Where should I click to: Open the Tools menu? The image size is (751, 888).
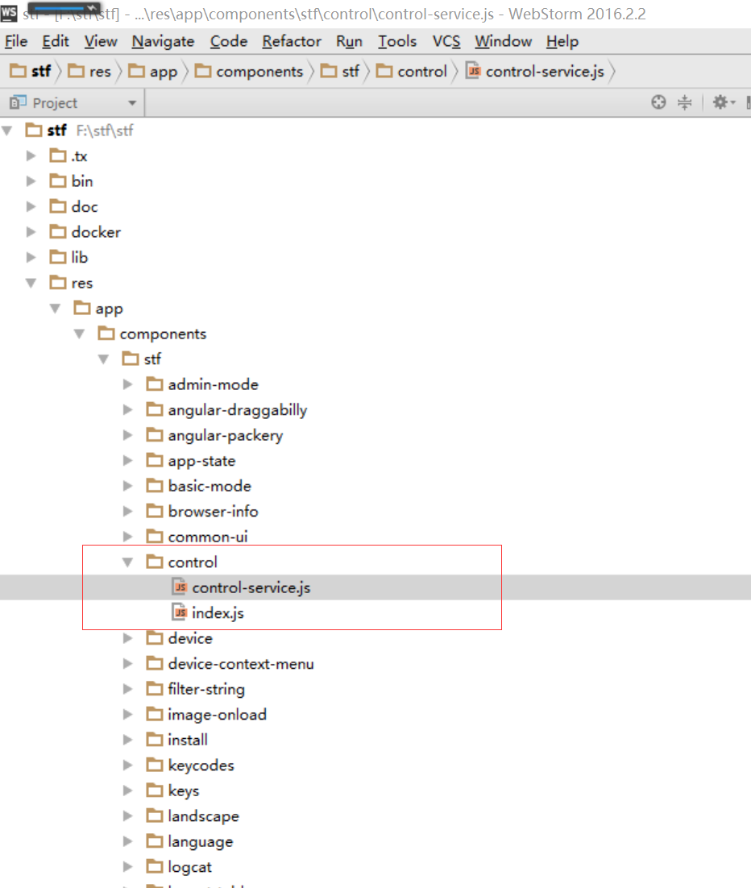tap(397, 41)
